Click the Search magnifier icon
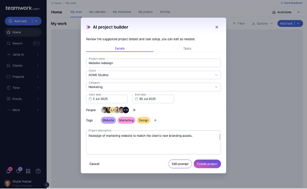Screen dimensions: 307x189 [9, 43]
